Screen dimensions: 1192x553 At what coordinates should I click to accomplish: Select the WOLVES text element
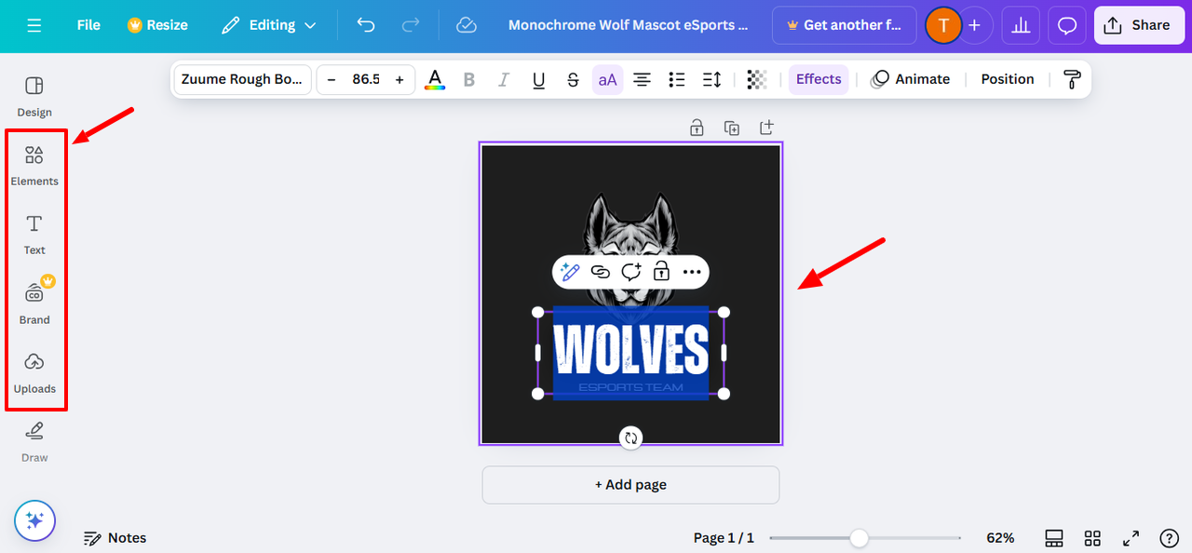point(630,349)
